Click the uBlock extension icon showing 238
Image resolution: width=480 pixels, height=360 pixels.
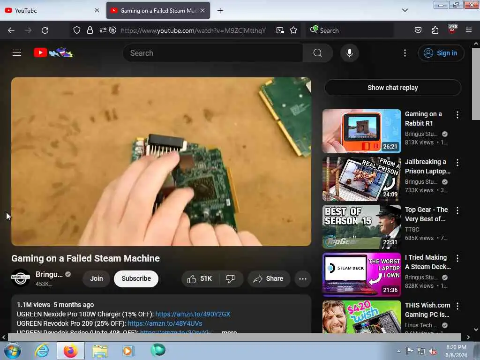[452, 29]
